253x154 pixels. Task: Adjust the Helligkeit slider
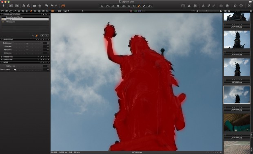(27, 50)
